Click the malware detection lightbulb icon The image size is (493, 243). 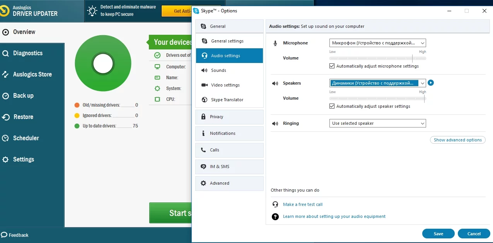[x=92, y=11]
